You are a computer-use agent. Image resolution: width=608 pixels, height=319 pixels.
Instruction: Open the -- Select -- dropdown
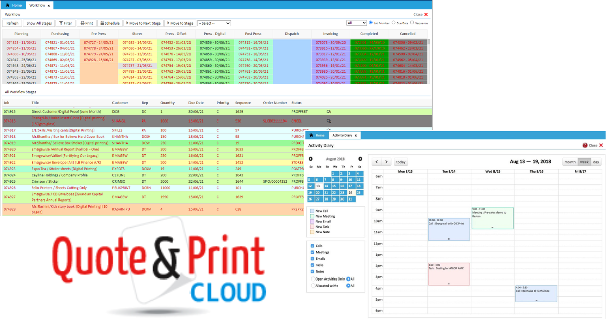click(213, 23)
